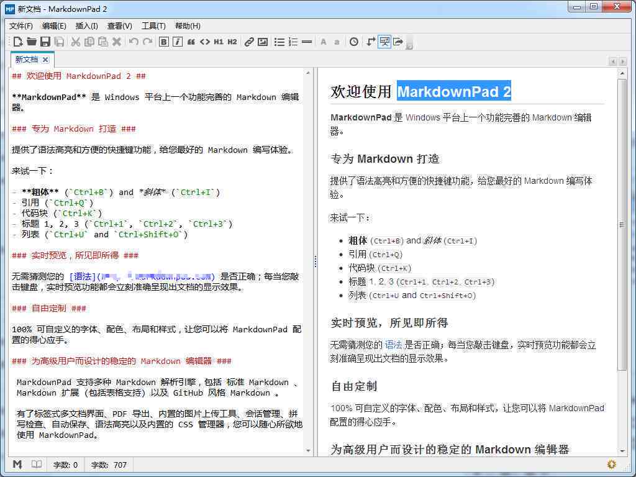
Task: Click the 字数: 0 status bar entry
Action: click(65, 465)
